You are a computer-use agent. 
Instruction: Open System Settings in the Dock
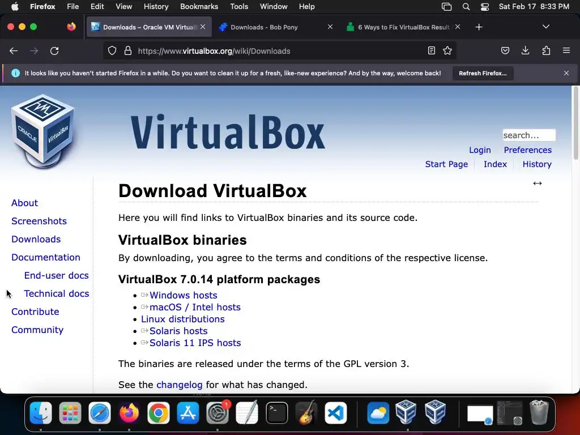(217, 413)
